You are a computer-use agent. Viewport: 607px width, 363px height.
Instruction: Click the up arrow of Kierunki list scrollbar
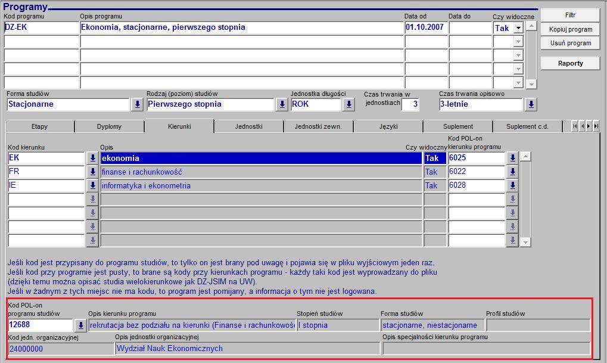coord(525,157)
